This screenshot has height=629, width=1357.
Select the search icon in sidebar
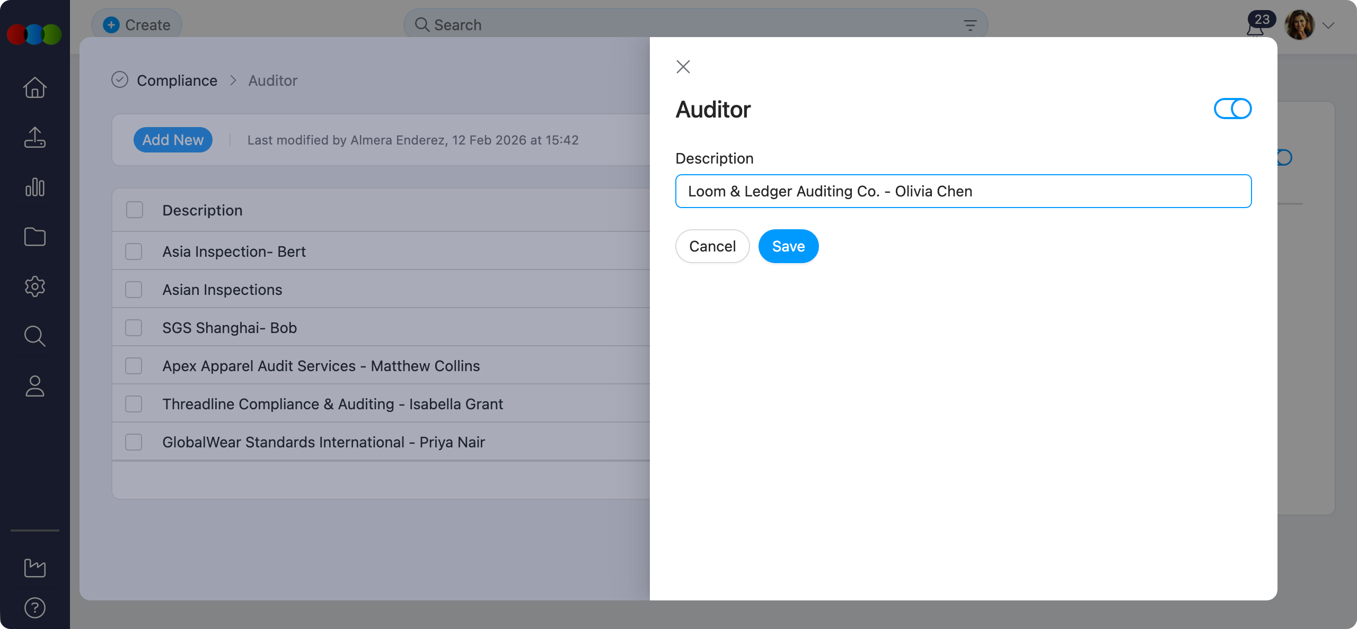tap(34, 336)
